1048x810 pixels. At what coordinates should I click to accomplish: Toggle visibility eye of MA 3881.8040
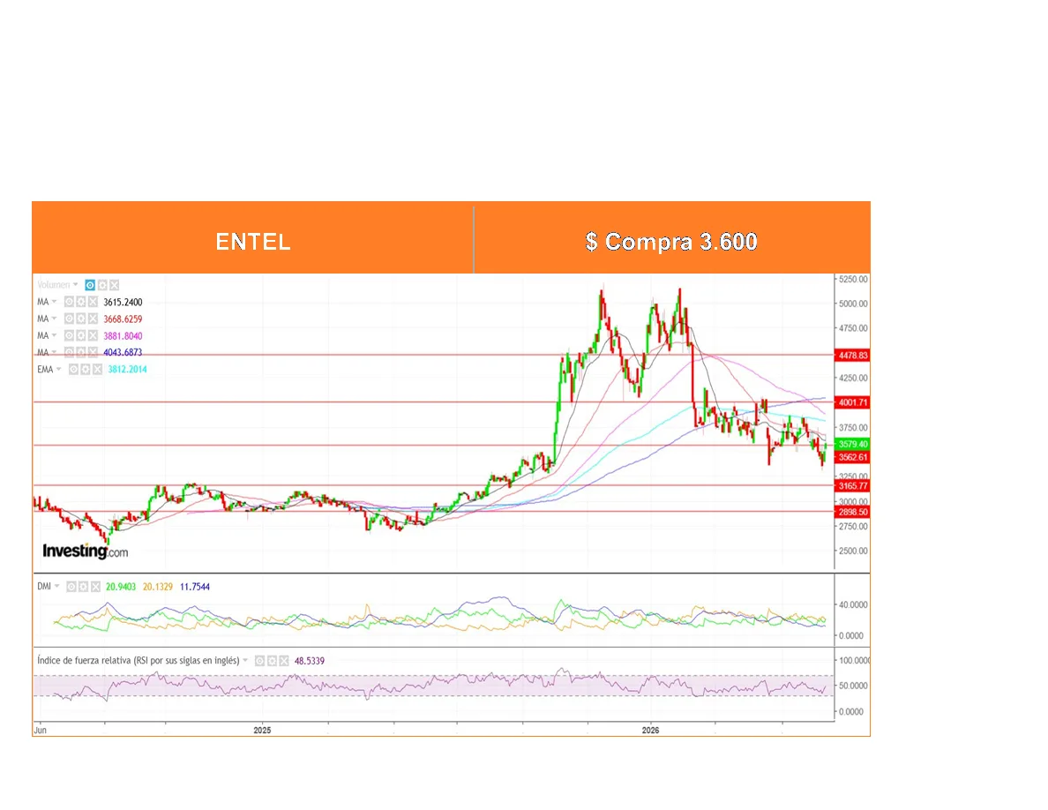69,335
